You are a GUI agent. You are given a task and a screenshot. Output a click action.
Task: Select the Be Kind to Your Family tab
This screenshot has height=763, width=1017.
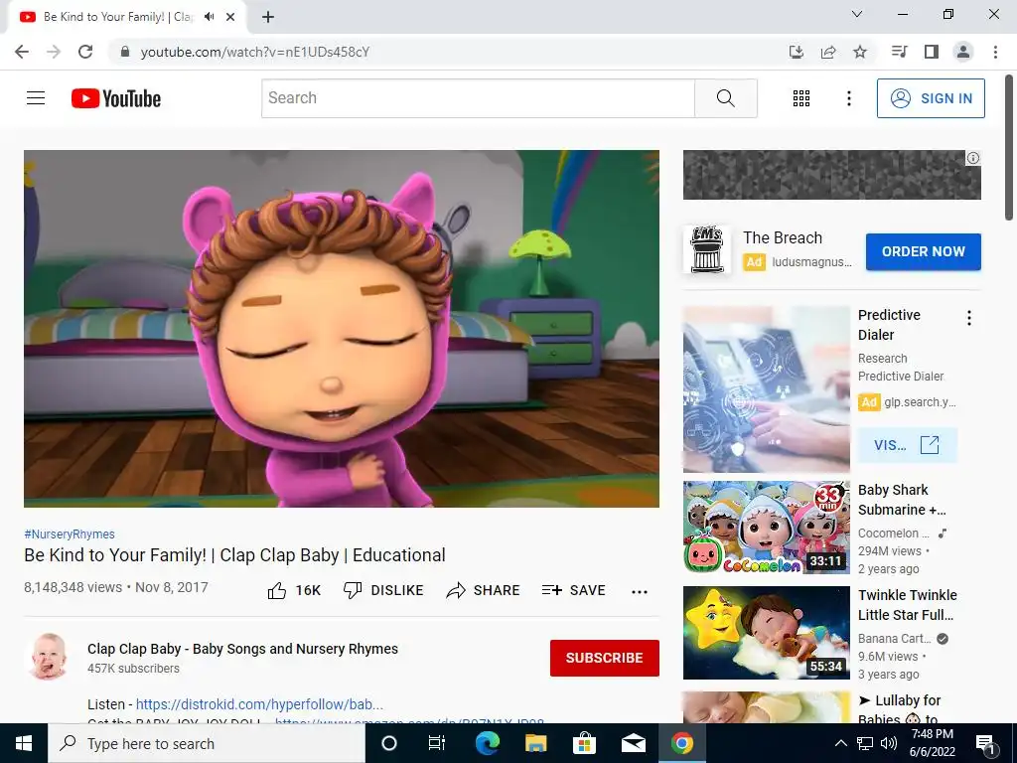pos(126,17)
